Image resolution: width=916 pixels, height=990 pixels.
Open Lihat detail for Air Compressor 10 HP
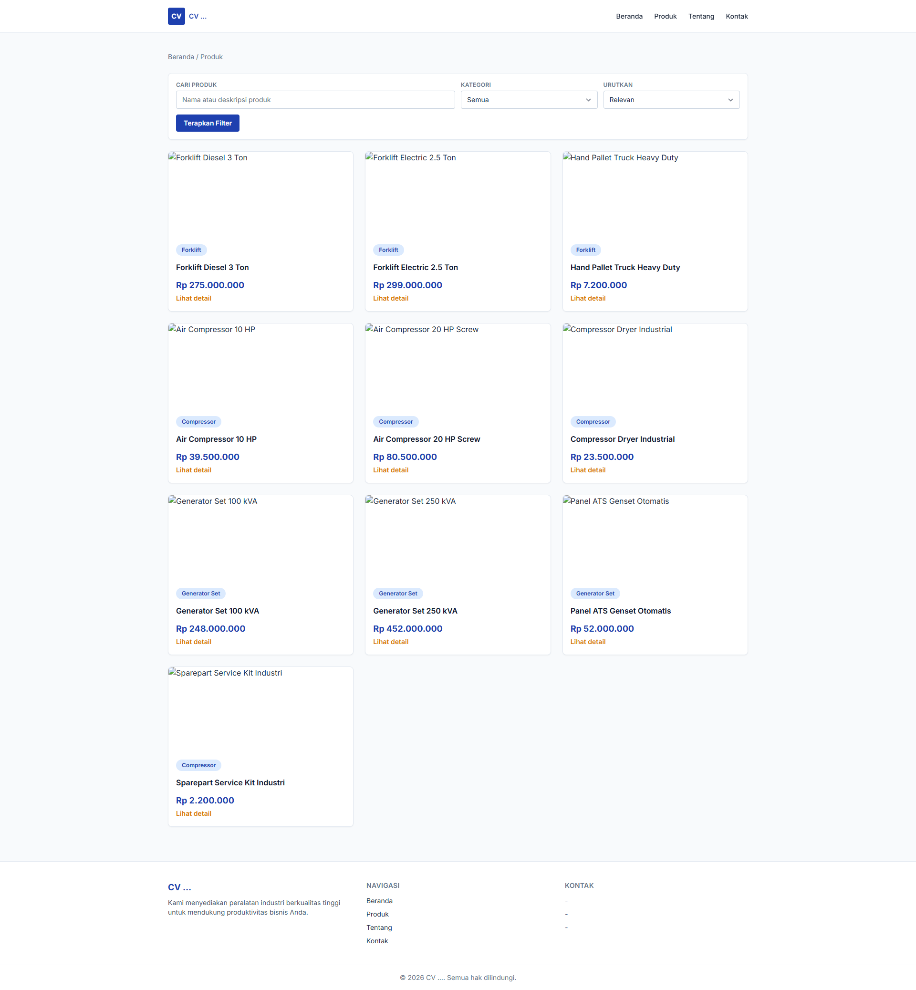(193, 470)
